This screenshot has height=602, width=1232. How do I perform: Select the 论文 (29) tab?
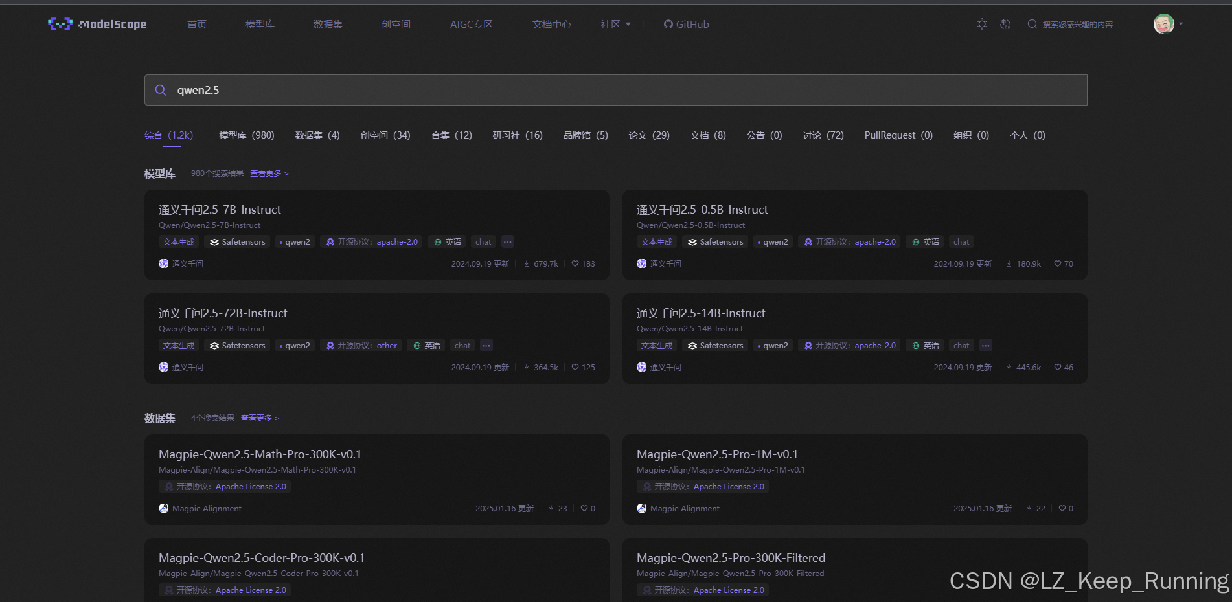649,135
